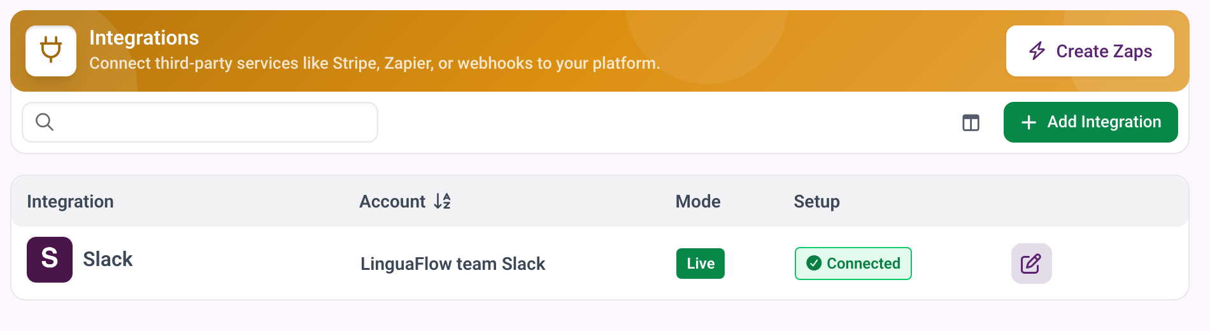This screenshot has height=331, width=1210.
Task: Click the Connected status badge
Action: pos(853,264)
